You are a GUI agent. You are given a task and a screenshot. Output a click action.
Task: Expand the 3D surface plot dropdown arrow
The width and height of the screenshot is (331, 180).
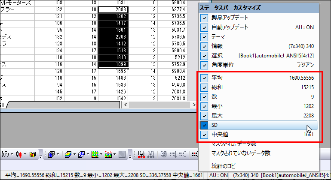[x=74, y=154]
